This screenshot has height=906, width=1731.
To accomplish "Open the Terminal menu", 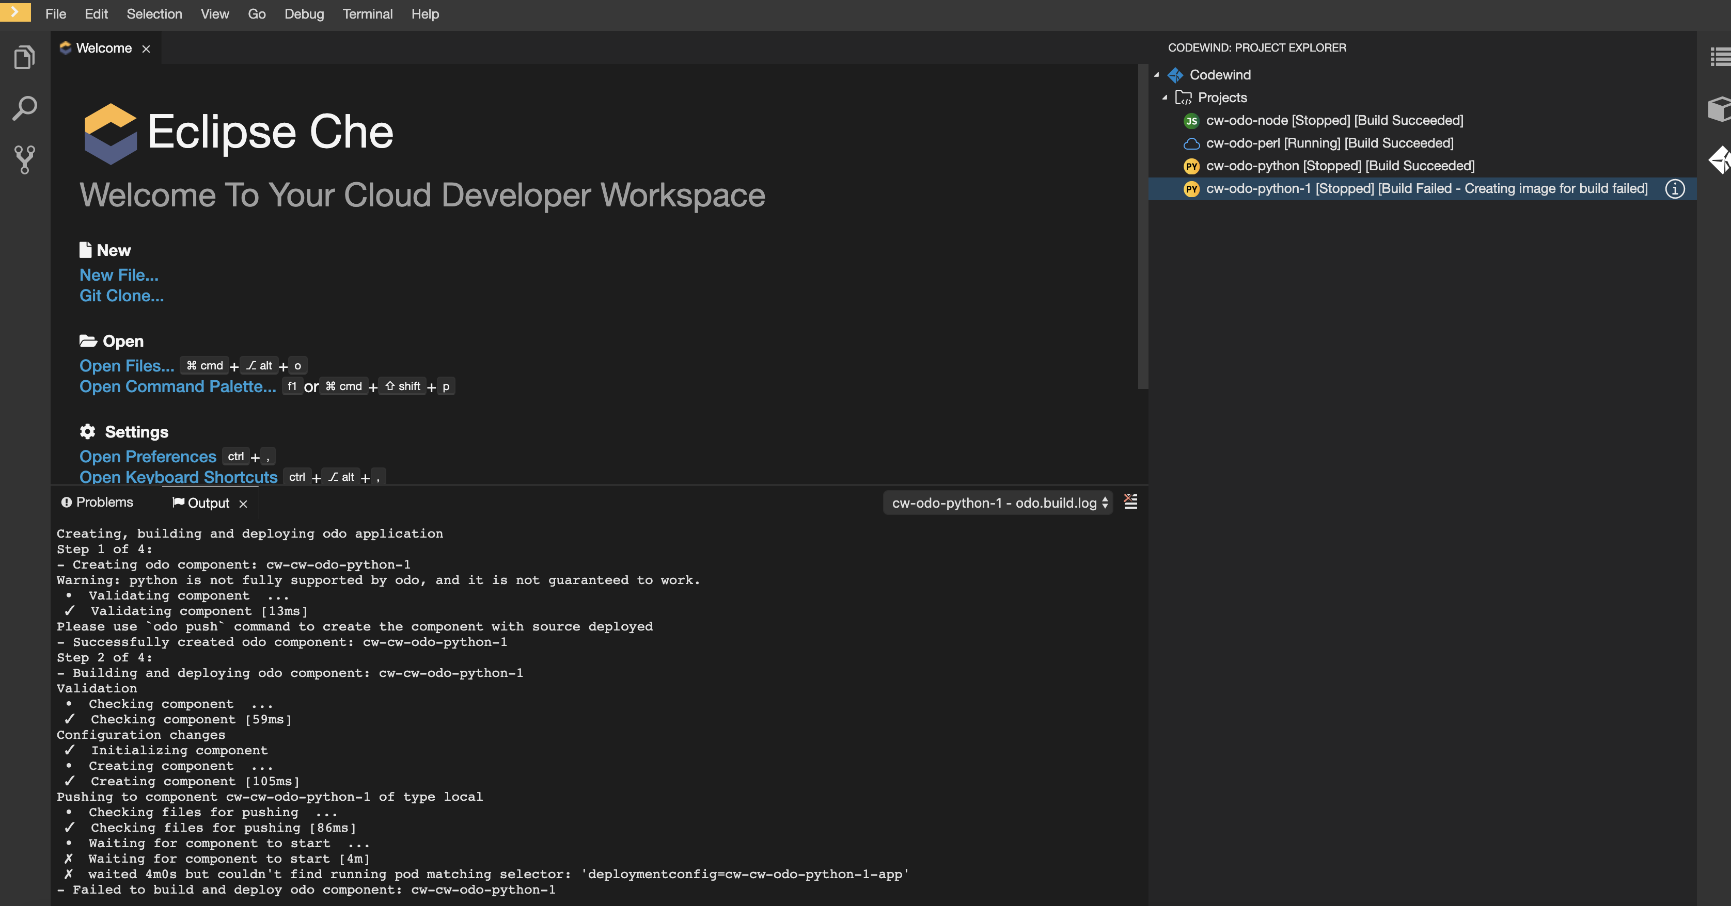I will pyautogui.click(x=368, y=13).
